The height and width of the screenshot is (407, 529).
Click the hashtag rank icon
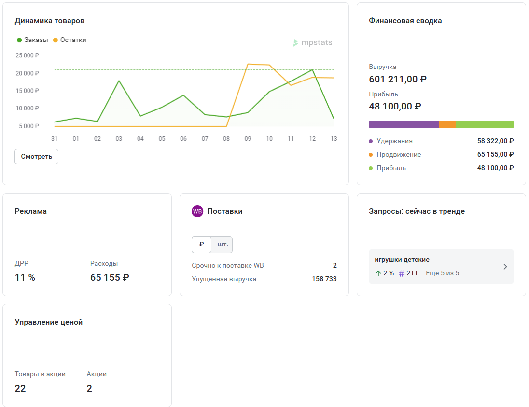tap(402, 273)
